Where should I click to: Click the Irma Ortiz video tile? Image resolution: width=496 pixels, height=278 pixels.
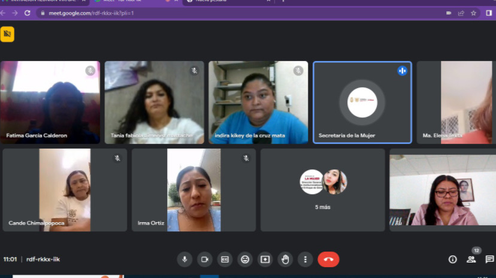(193, 190)
